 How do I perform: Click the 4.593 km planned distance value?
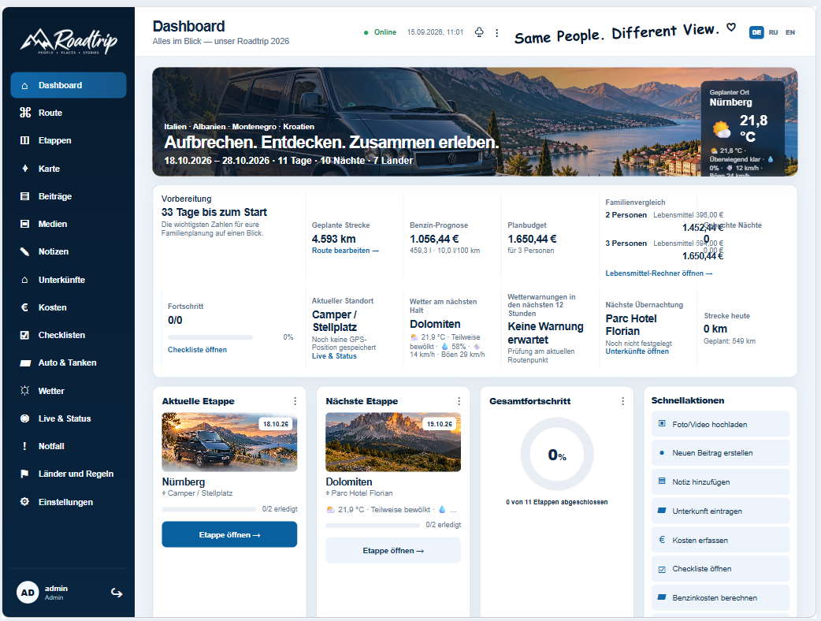click(333, 239)
